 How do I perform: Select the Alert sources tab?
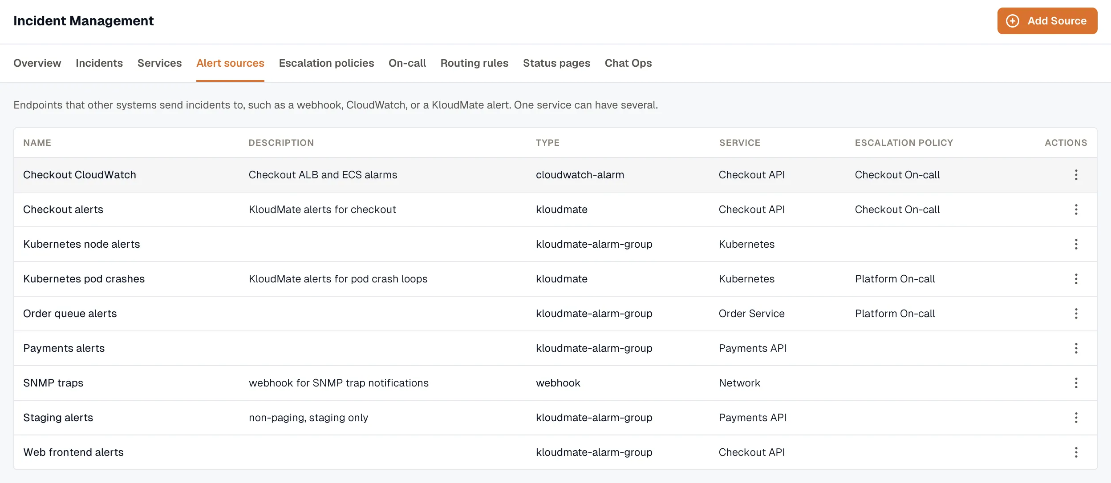(230, 63)
